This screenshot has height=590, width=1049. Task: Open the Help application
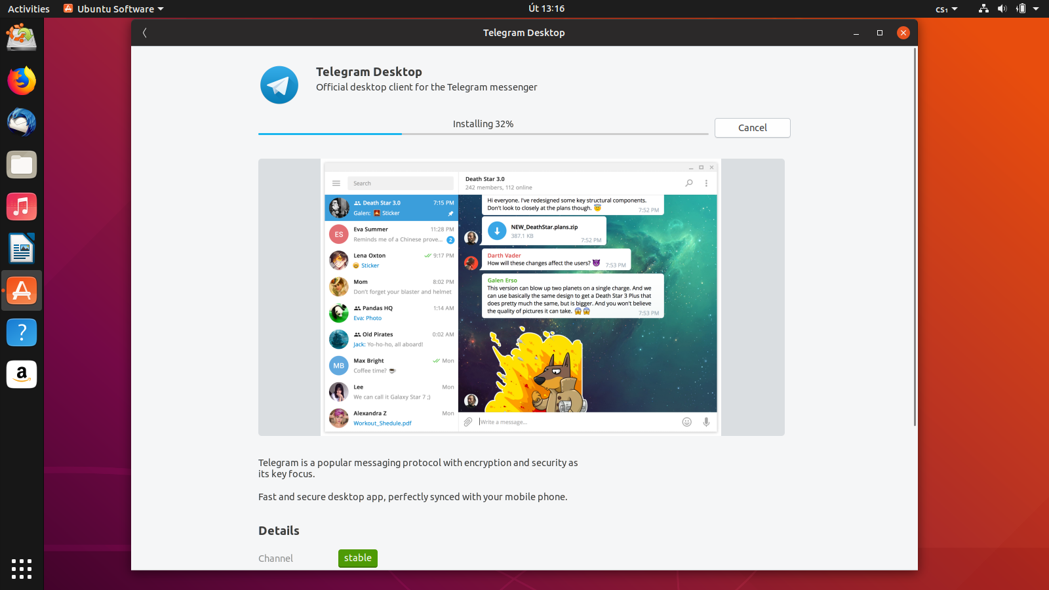coord(22,332)
